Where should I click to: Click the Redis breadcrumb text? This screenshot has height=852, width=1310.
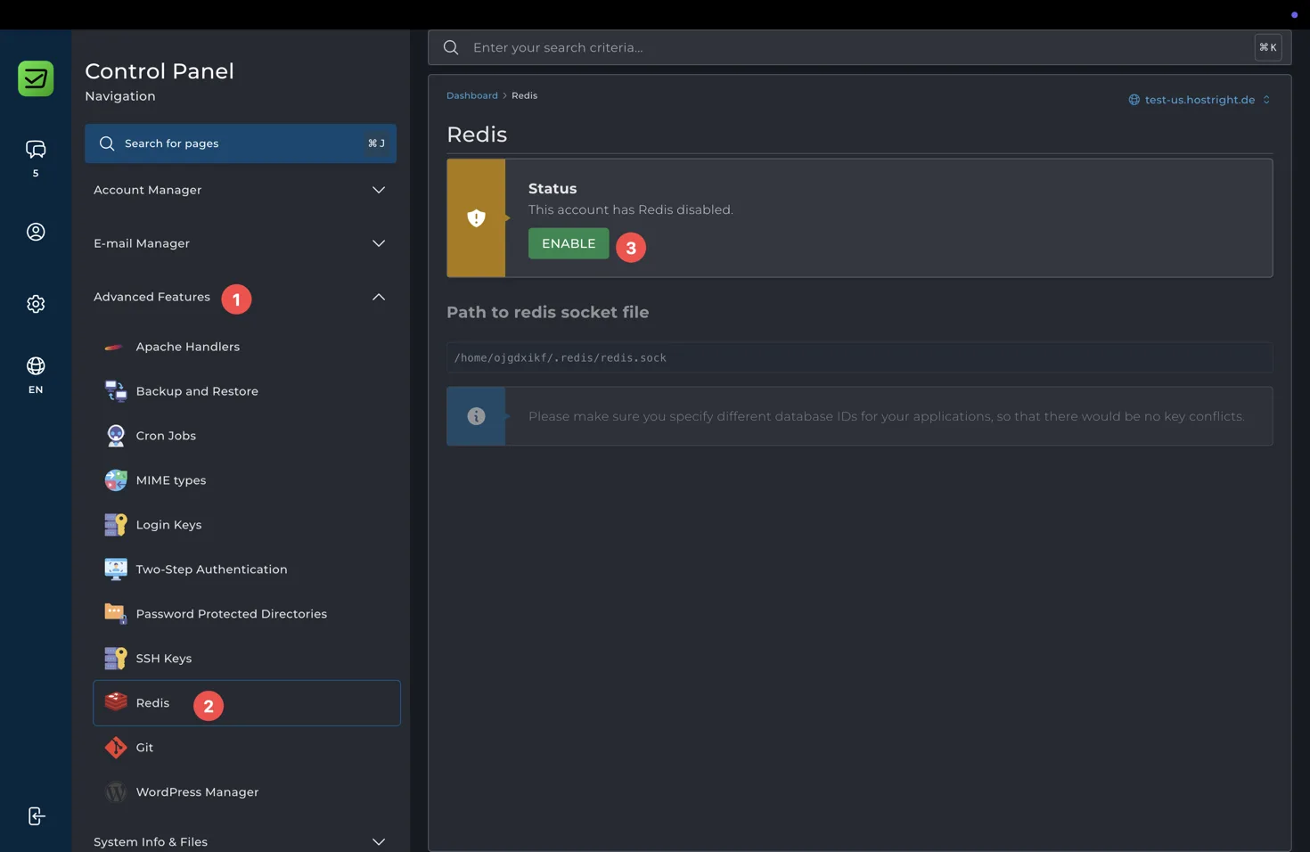(x=524, y=95)
